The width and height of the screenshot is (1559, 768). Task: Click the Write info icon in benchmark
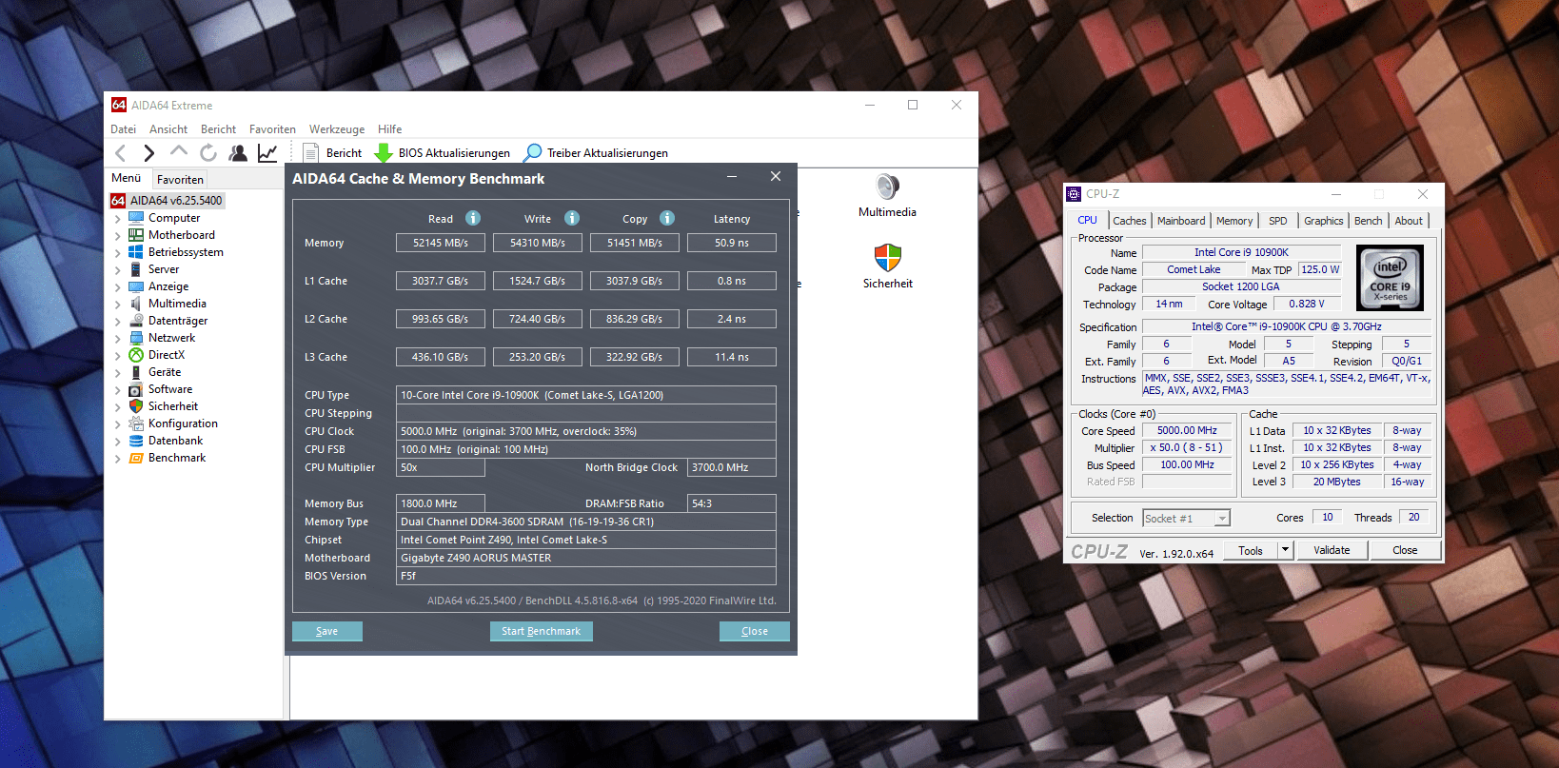[x=572, y=218]
